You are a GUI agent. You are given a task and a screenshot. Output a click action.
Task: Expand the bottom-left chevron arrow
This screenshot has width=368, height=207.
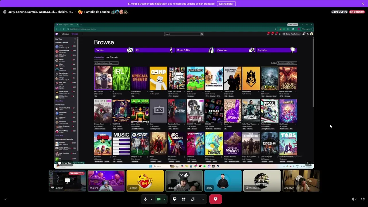[5, 199]
